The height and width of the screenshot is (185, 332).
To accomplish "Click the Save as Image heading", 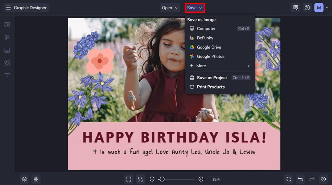I will tap(202, 20).
